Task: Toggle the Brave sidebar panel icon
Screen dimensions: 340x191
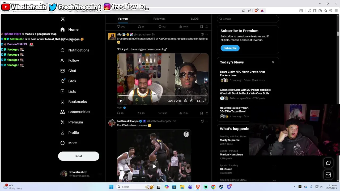Action: (x=315, y=11)
